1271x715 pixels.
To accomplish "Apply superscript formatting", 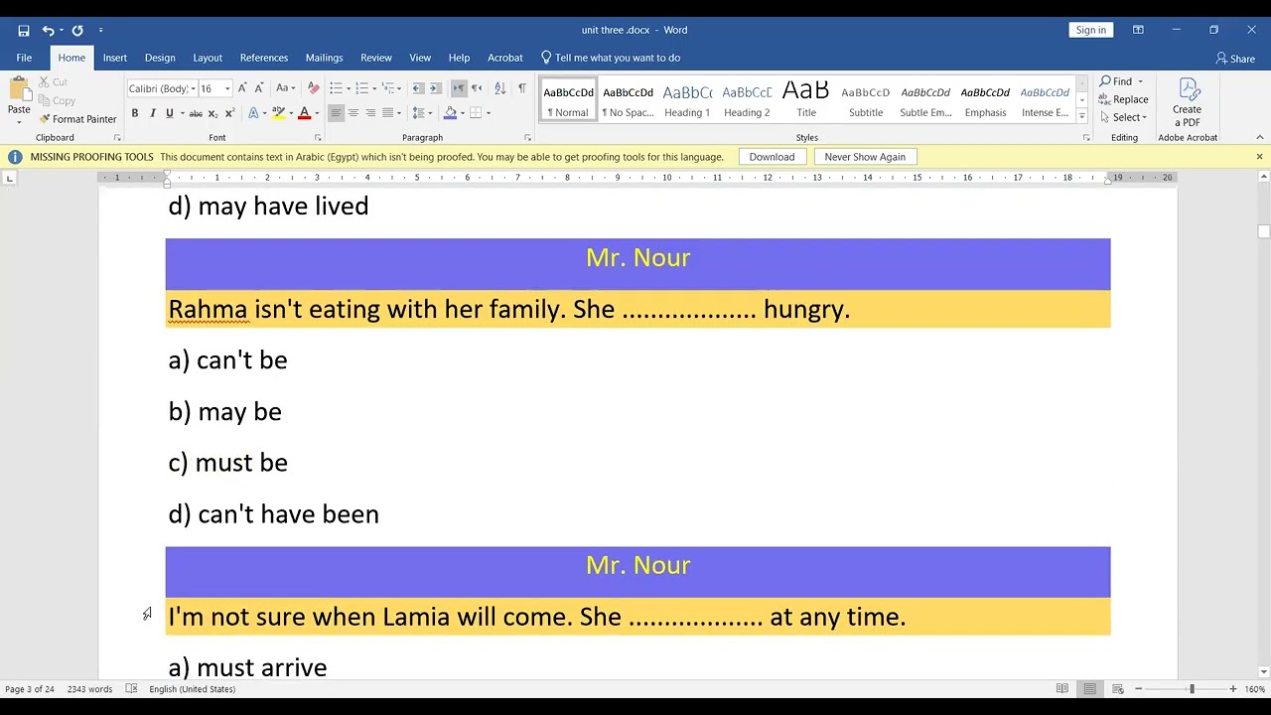I will click(228, 113).
